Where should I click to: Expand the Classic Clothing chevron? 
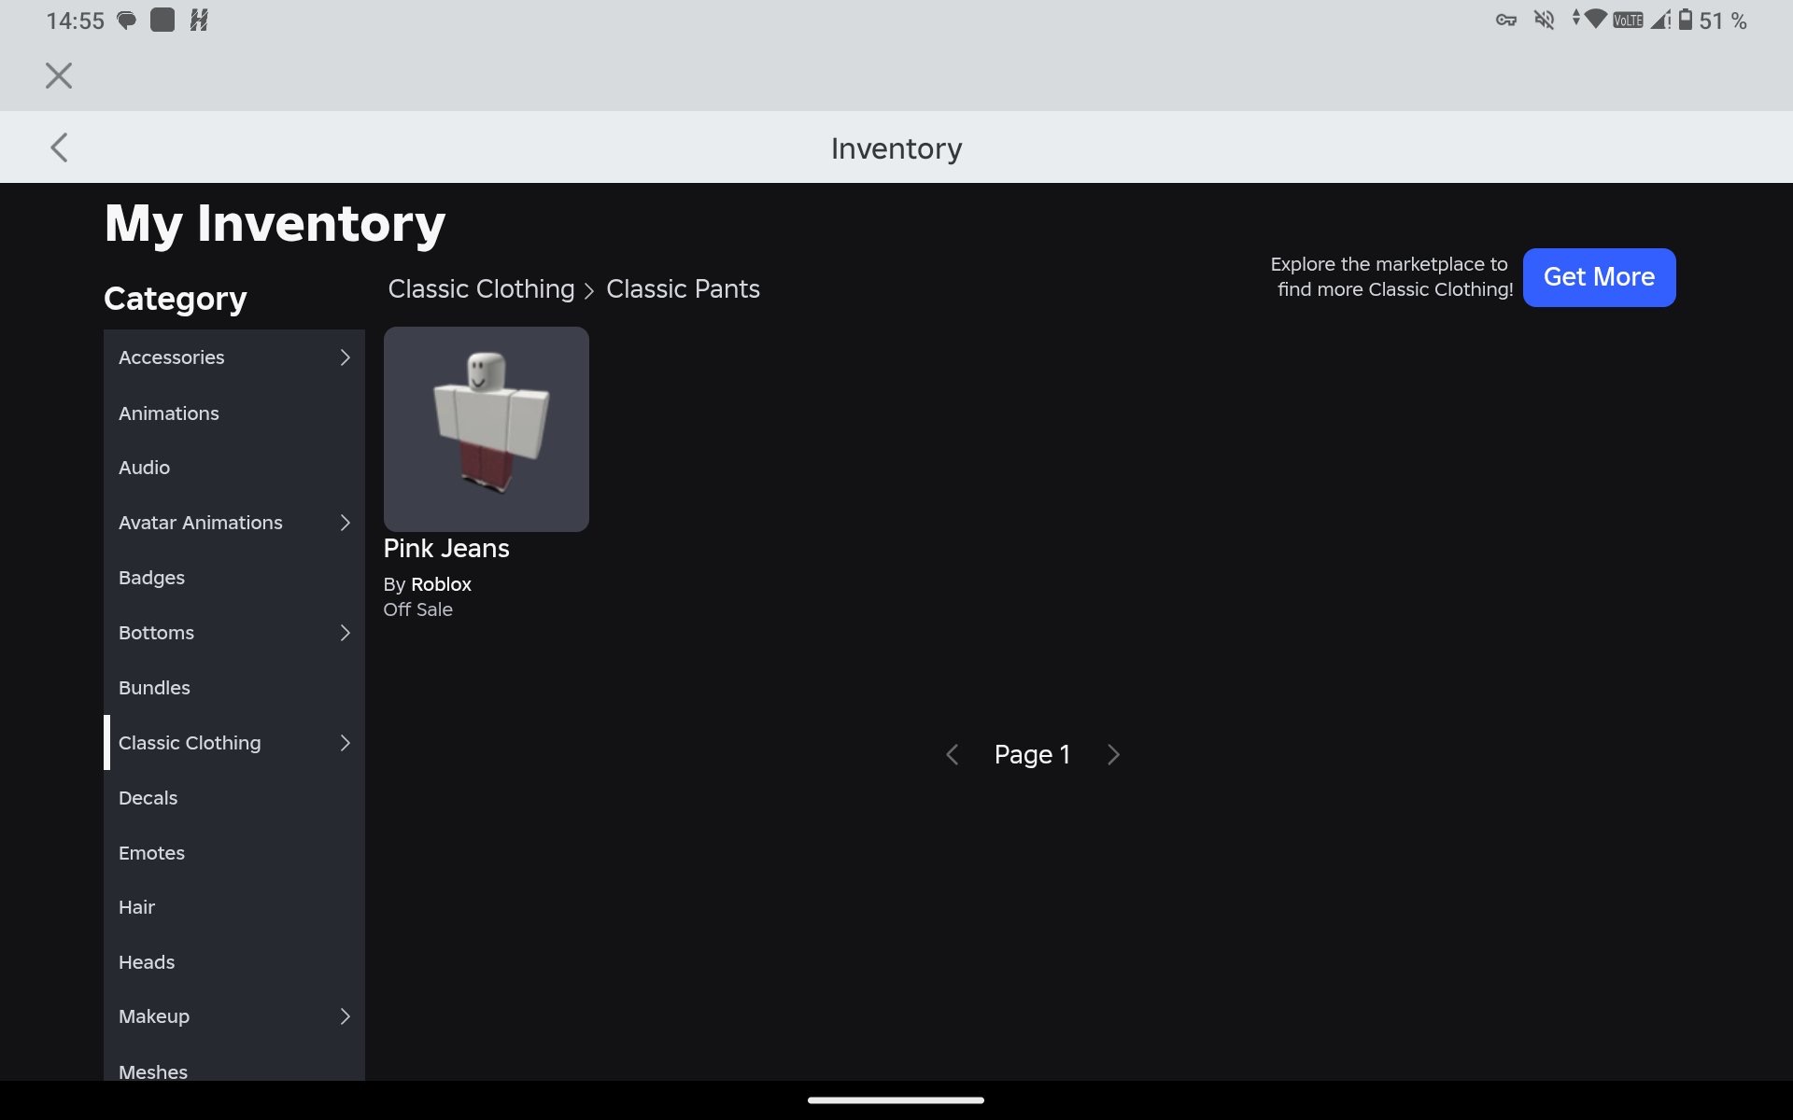tap(345, 743)
